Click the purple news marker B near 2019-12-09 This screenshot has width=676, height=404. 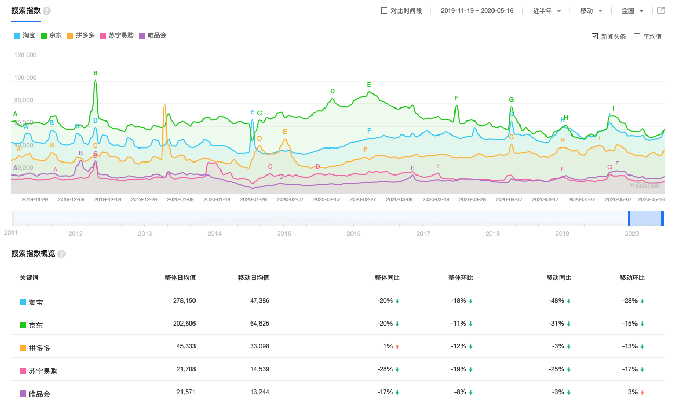81,153
